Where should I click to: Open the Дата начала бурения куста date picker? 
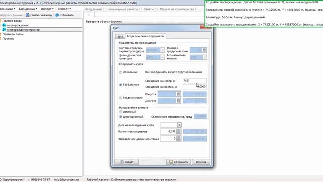click(x=179, y=125)
